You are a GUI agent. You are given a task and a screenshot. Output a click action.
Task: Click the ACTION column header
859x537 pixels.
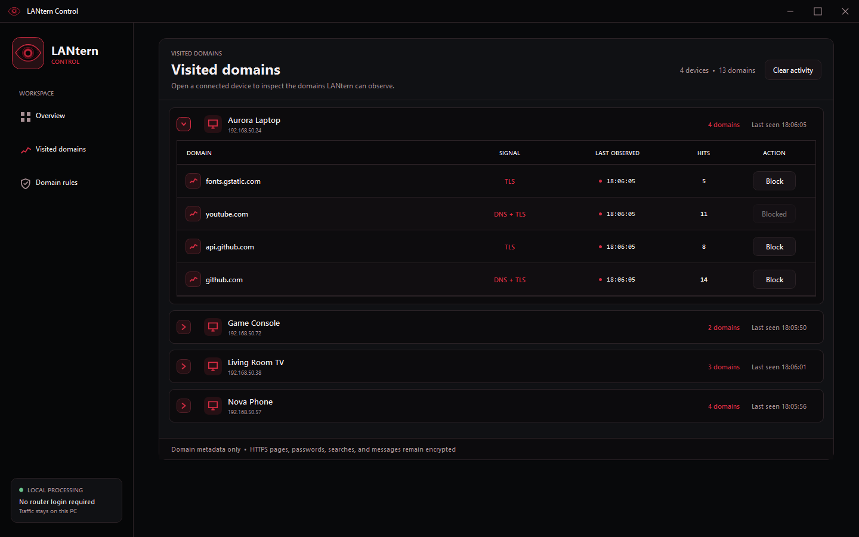[774, 153]
